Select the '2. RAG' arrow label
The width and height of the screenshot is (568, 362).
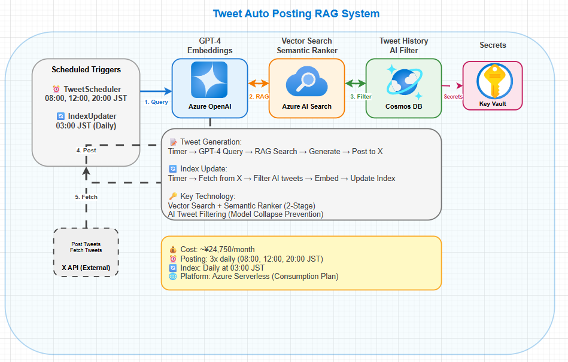tap(259, 97)
